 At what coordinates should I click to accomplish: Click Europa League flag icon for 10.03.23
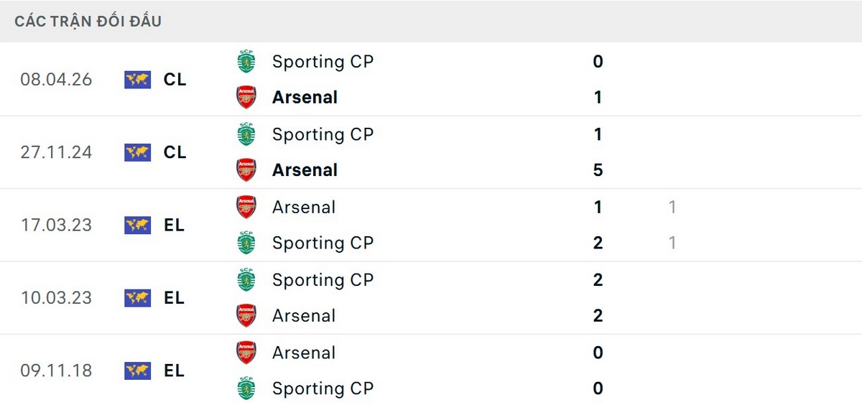137,297
